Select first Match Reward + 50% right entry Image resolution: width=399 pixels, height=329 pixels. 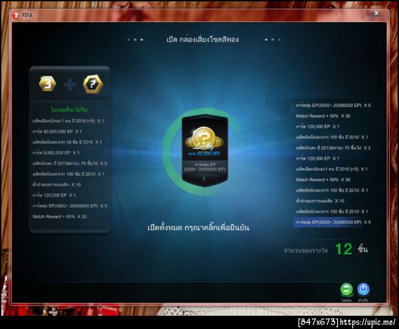click(x=323, y=116)
